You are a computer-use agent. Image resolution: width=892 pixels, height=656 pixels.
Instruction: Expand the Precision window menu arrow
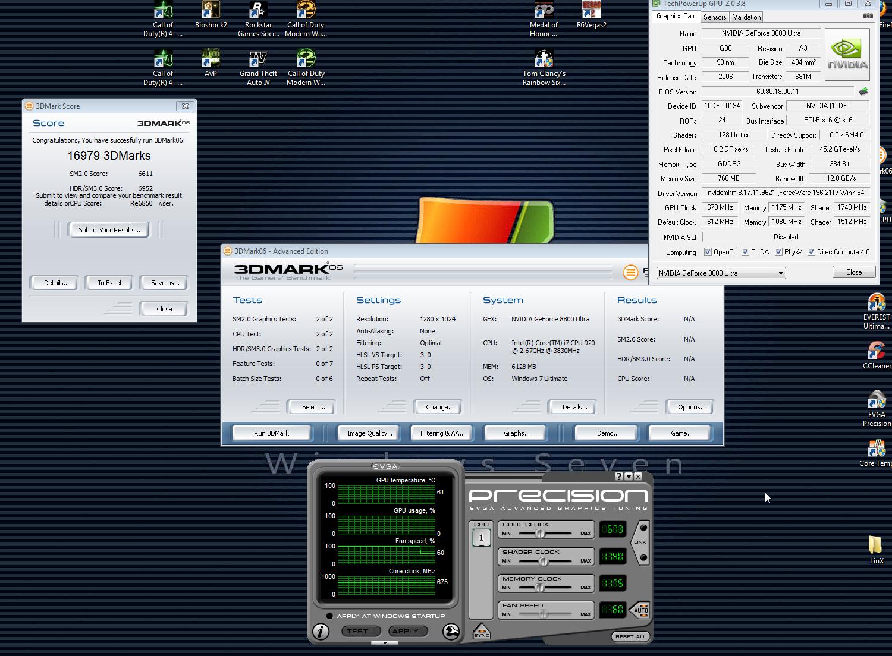coord(629,477)
